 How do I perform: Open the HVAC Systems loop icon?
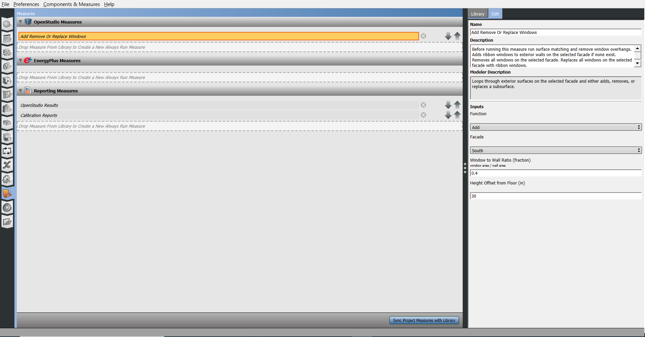pos(7,151)
